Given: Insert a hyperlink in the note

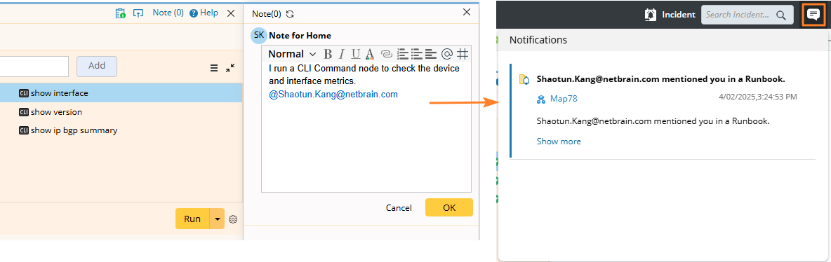Looking at the screenshot, I should pyautogui.click(x=386, y=54).
